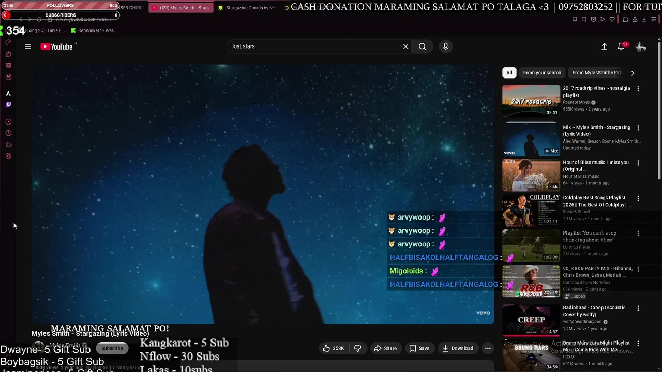Screen dimensions: 662x372
Task: Open the YouTube account avatar menu
Action: click(641, 47)
